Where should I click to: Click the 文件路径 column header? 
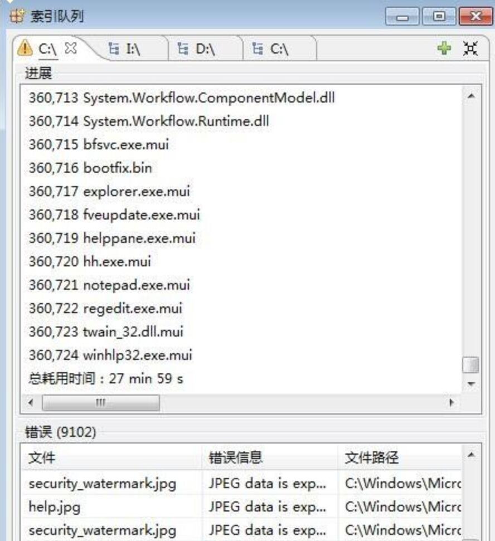(x=399, y=458)
